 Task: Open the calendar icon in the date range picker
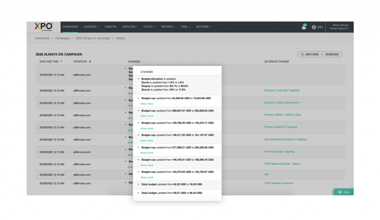click(x=302, y=54)
